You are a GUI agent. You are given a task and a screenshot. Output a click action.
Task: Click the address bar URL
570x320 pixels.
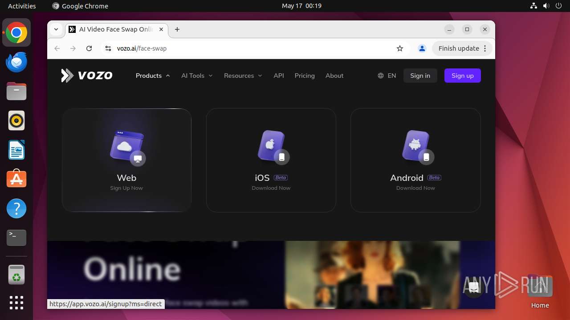[x=142, y=48]
